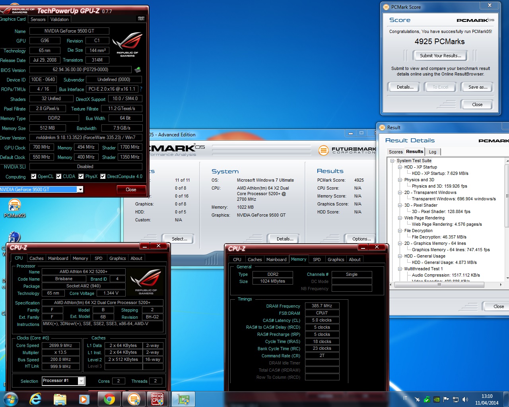509x407 pixels.
Task: Click the scroll-down arrow in Result tree
Action: [507, 278]
